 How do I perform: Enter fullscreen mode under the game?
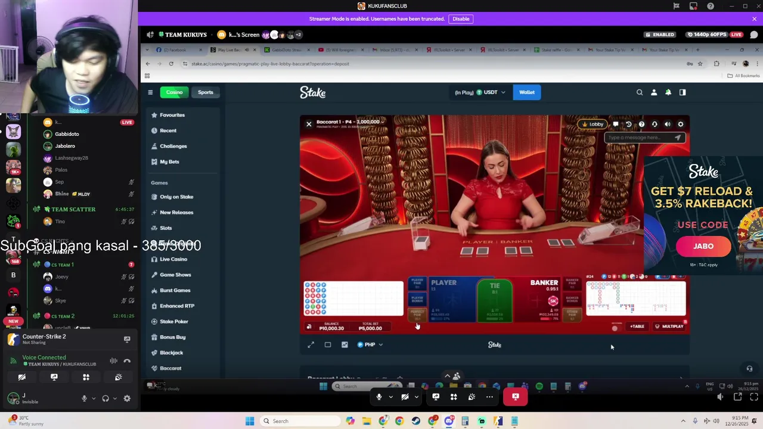click(x=311, y=344)
